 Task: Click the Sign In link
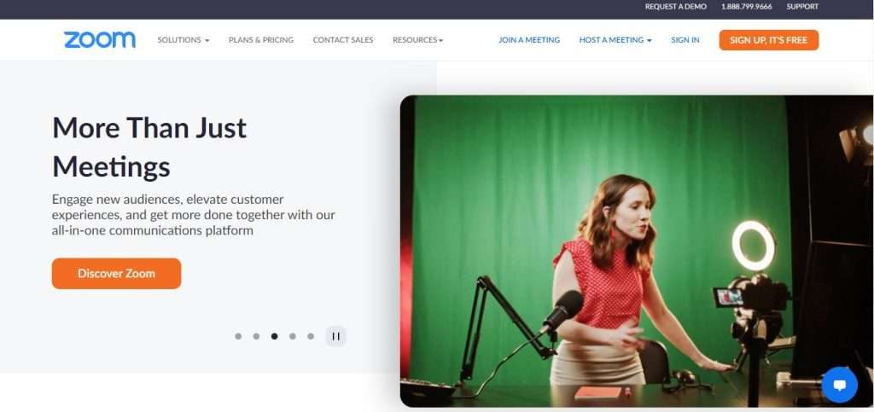click(x=685, y=40)
